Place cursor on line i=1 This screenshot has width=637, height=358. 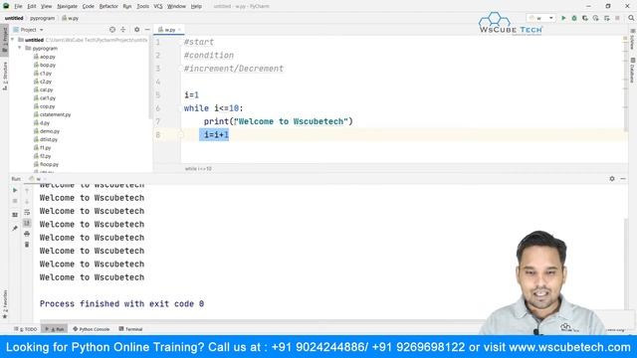click(x=191, y=95)
